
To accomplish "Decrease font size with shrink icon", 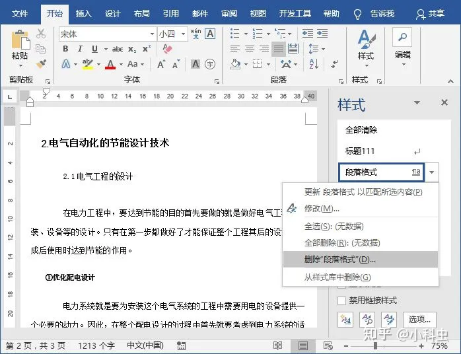I will (176, 64).
